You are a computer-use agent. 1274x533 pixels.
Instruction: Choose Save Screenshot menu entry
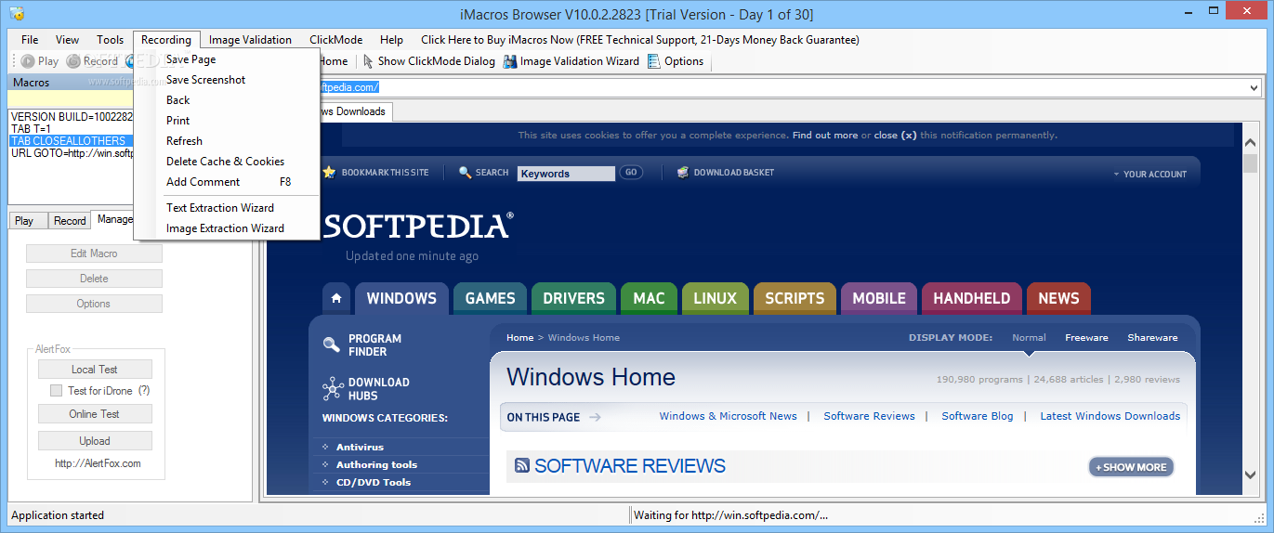227,80
